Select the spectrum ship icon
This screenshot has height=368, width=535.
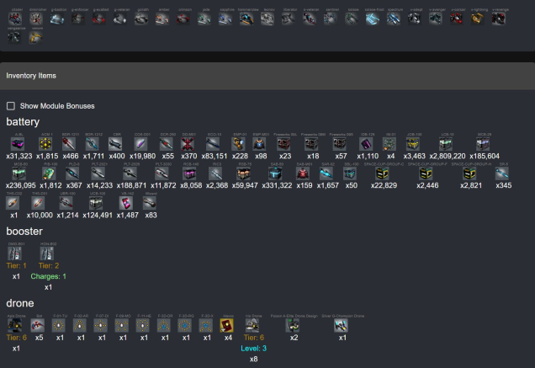(x=395, y=17)
